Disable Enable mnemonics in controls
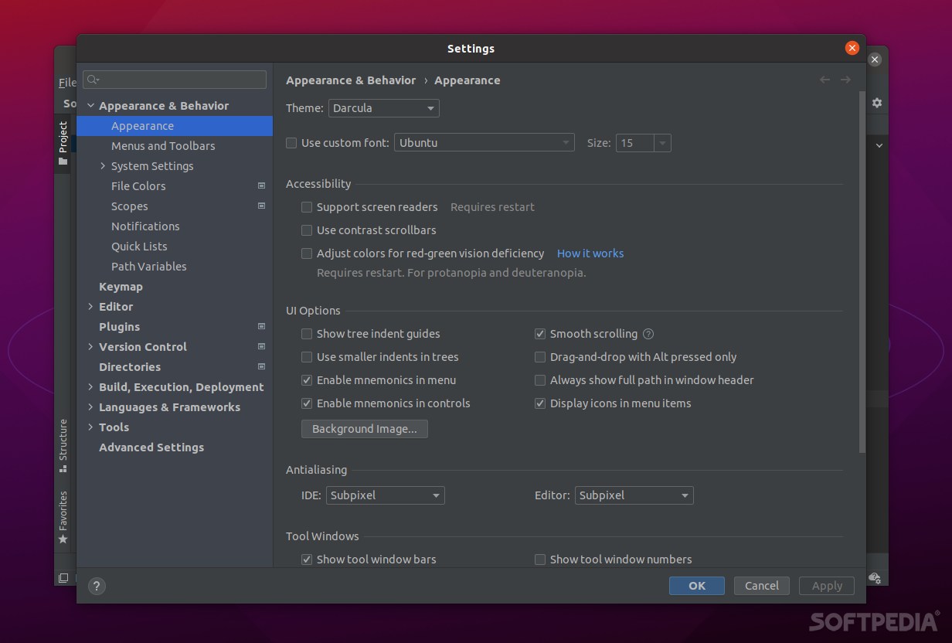Image resolution: width=952 pixels, height=643 pixels. tap(307, 403)
